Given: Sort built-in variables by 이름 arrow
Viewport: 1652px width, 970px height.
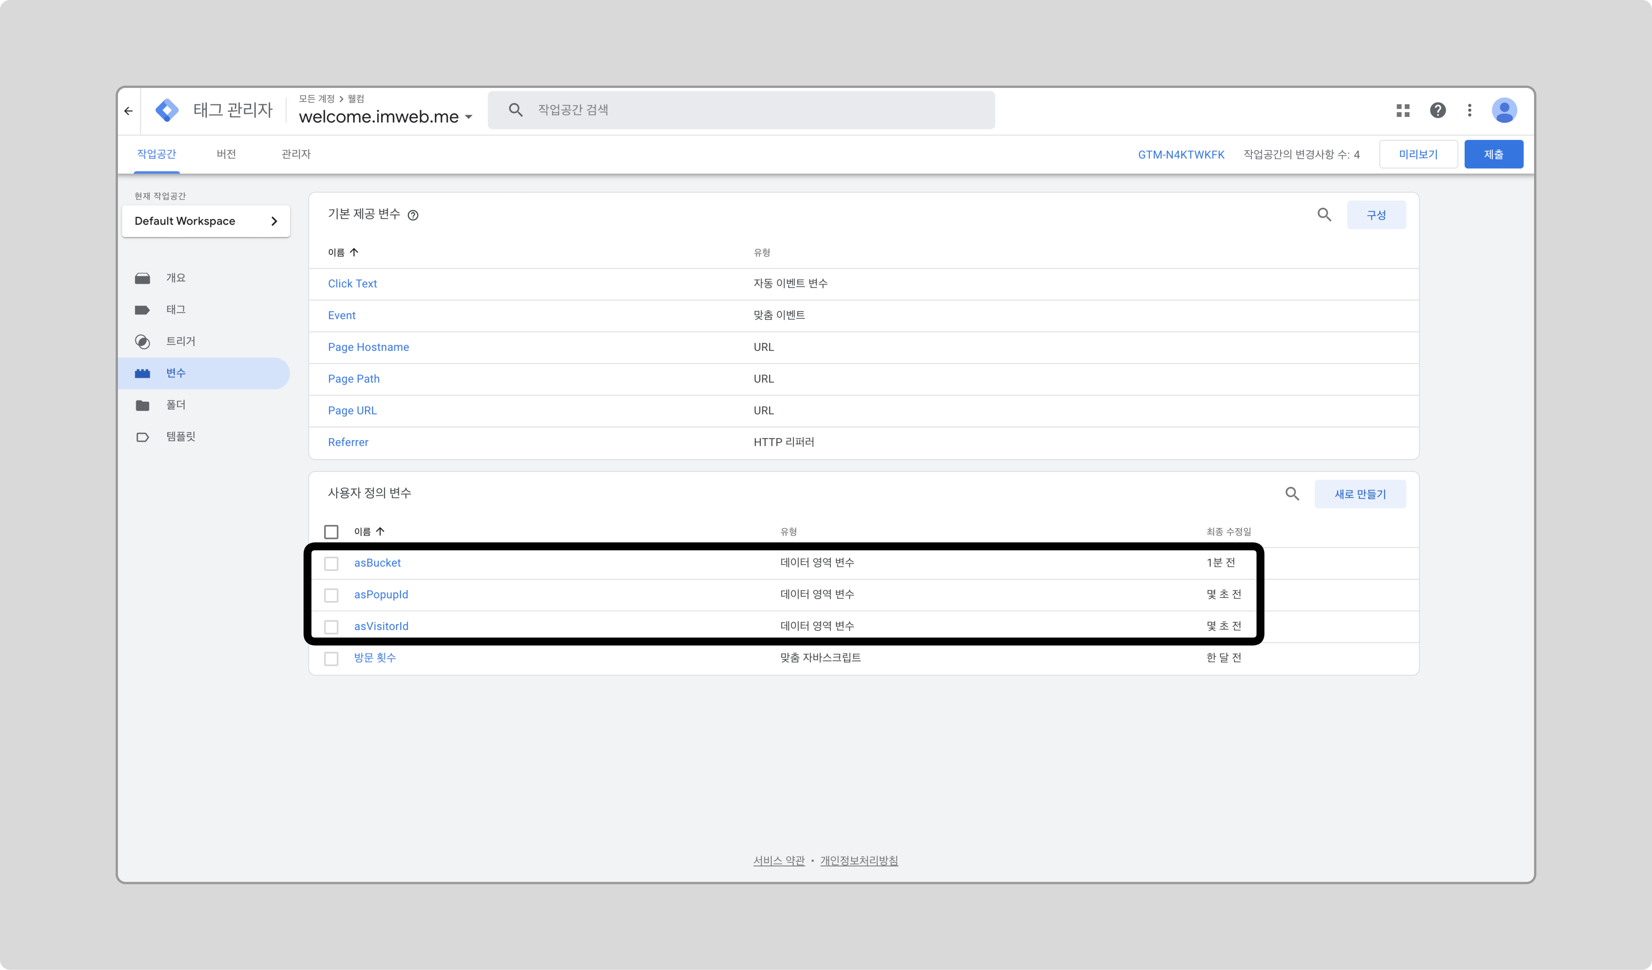Looking at the screenshot, I should point(354,252).
